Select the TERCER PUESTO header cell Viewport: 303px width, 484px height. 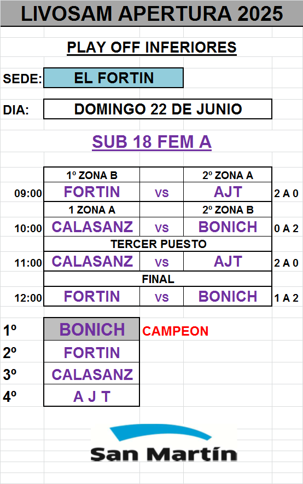click(x=158, y=244)
